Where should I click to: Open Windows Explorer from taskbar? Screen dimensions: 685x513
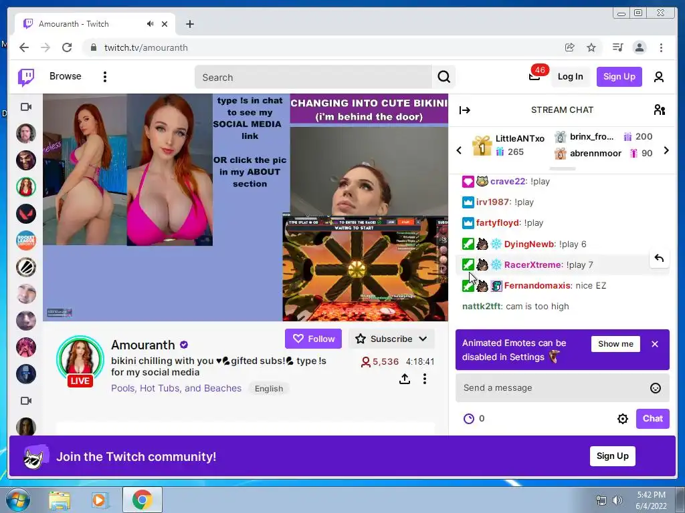coord(60,500)
